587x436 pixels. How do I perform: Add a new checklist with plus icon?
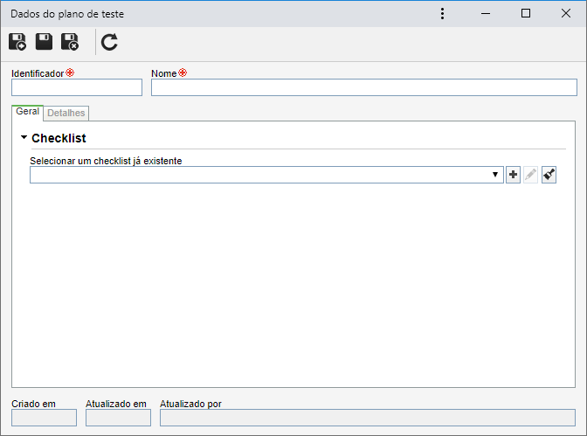513,175
